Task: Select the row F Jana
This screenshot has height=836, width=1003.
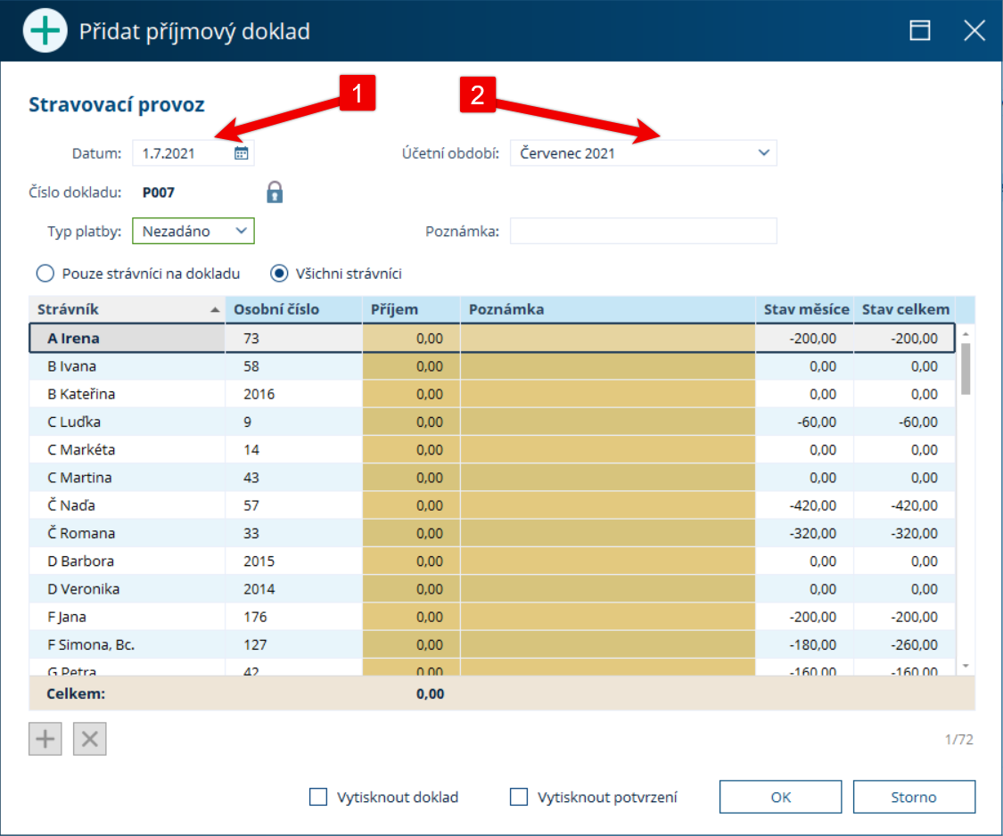Action: pos(492,617)
